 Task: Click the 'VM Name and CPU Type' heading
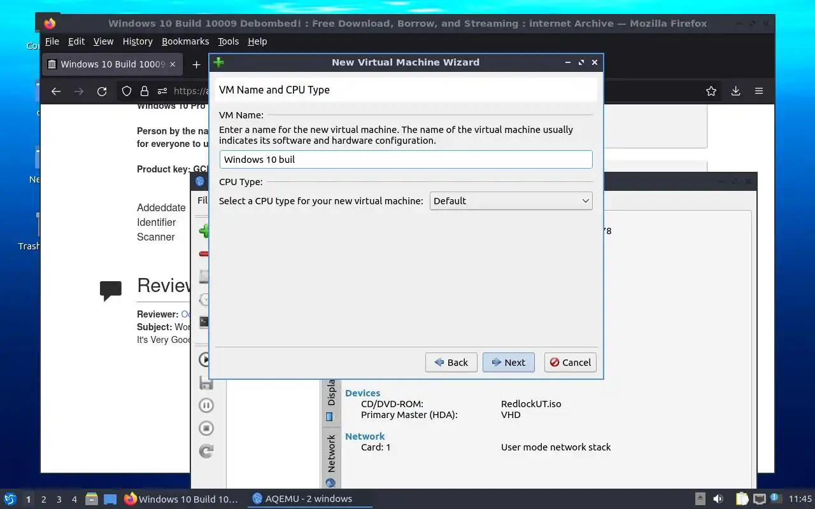coord(274,90)
